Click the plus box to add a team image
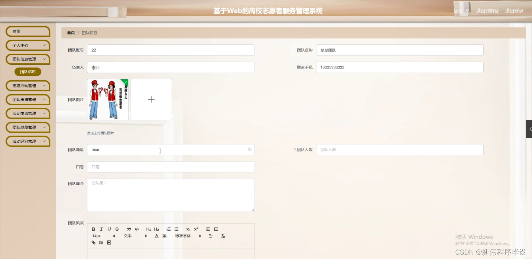This screenshot has width=532, height=259. (x=151, y=99)
